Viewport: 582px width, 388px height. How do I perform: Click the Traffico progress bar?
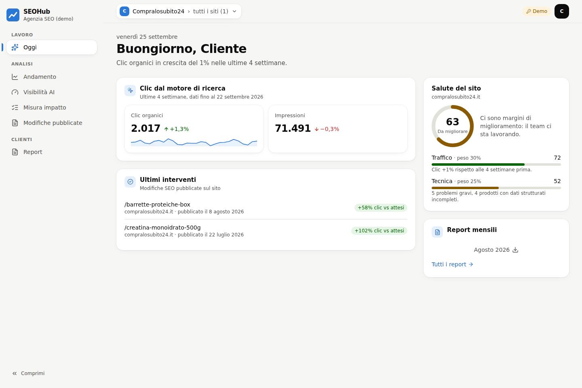496,164
